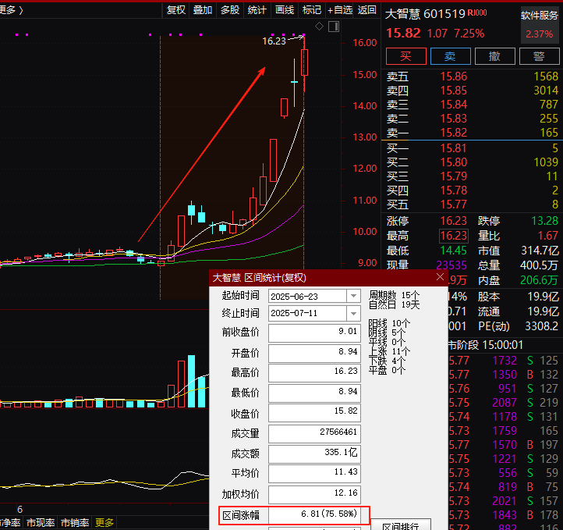The width and height of the screenshot is (563, 530).
Task: Click the 总量 value 400.5万
Action: (x=539, y=265)
